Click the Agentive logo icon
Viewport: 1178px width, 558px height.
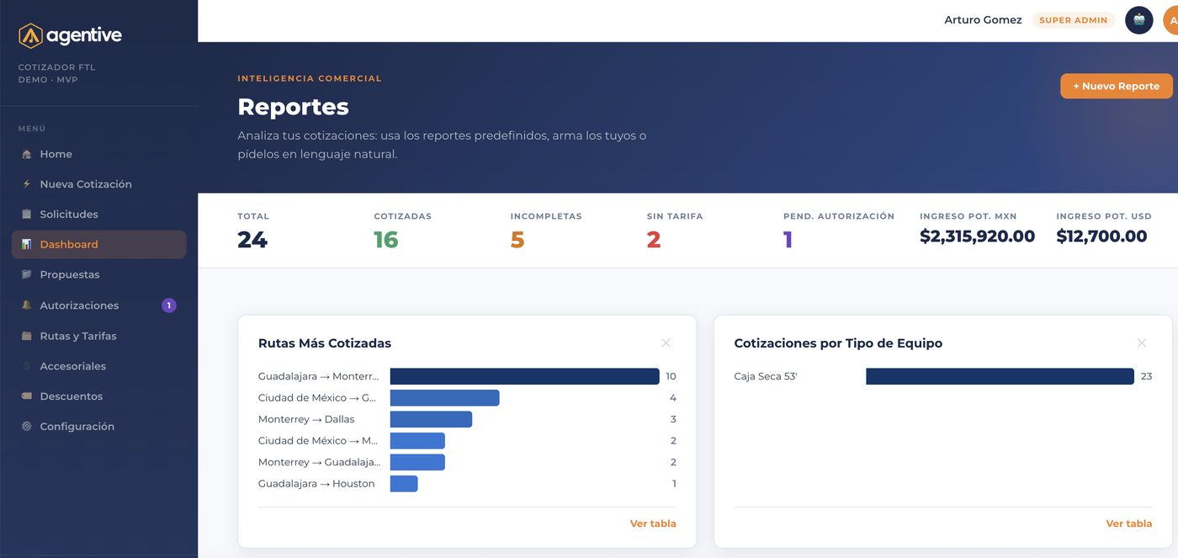(x=30, y=35)
